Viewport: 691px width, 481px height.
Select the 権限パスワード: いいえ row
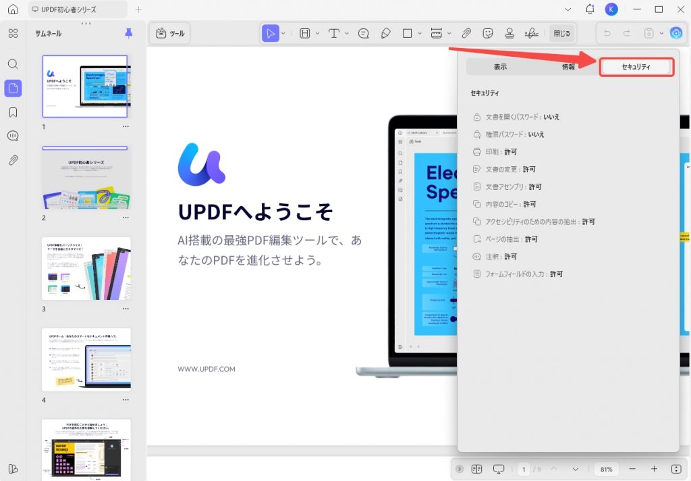click(509, 134)
